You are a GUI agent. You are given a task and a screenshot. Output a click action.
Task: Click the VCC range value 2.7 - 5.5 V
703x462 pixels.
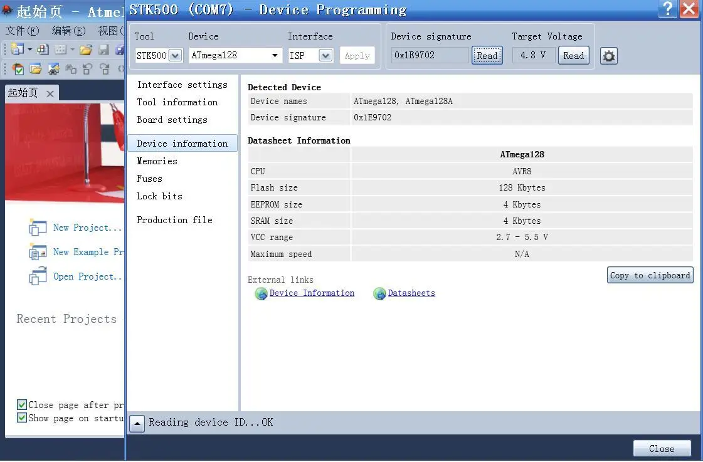[522, 237]
